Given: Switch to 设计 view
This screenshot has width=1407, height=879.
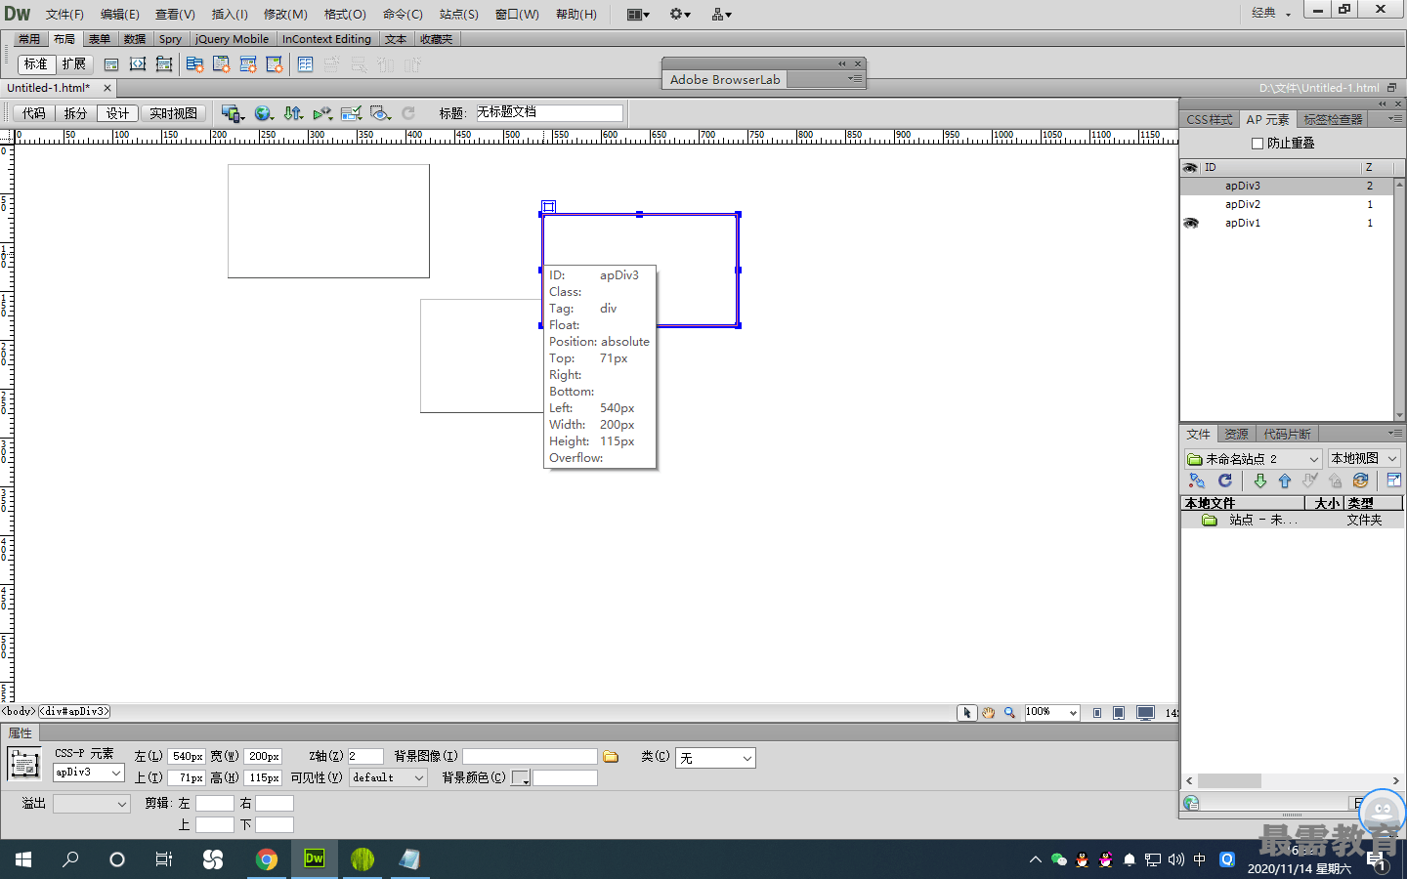Looking at the screenshot, I should [x=118, y=113].
